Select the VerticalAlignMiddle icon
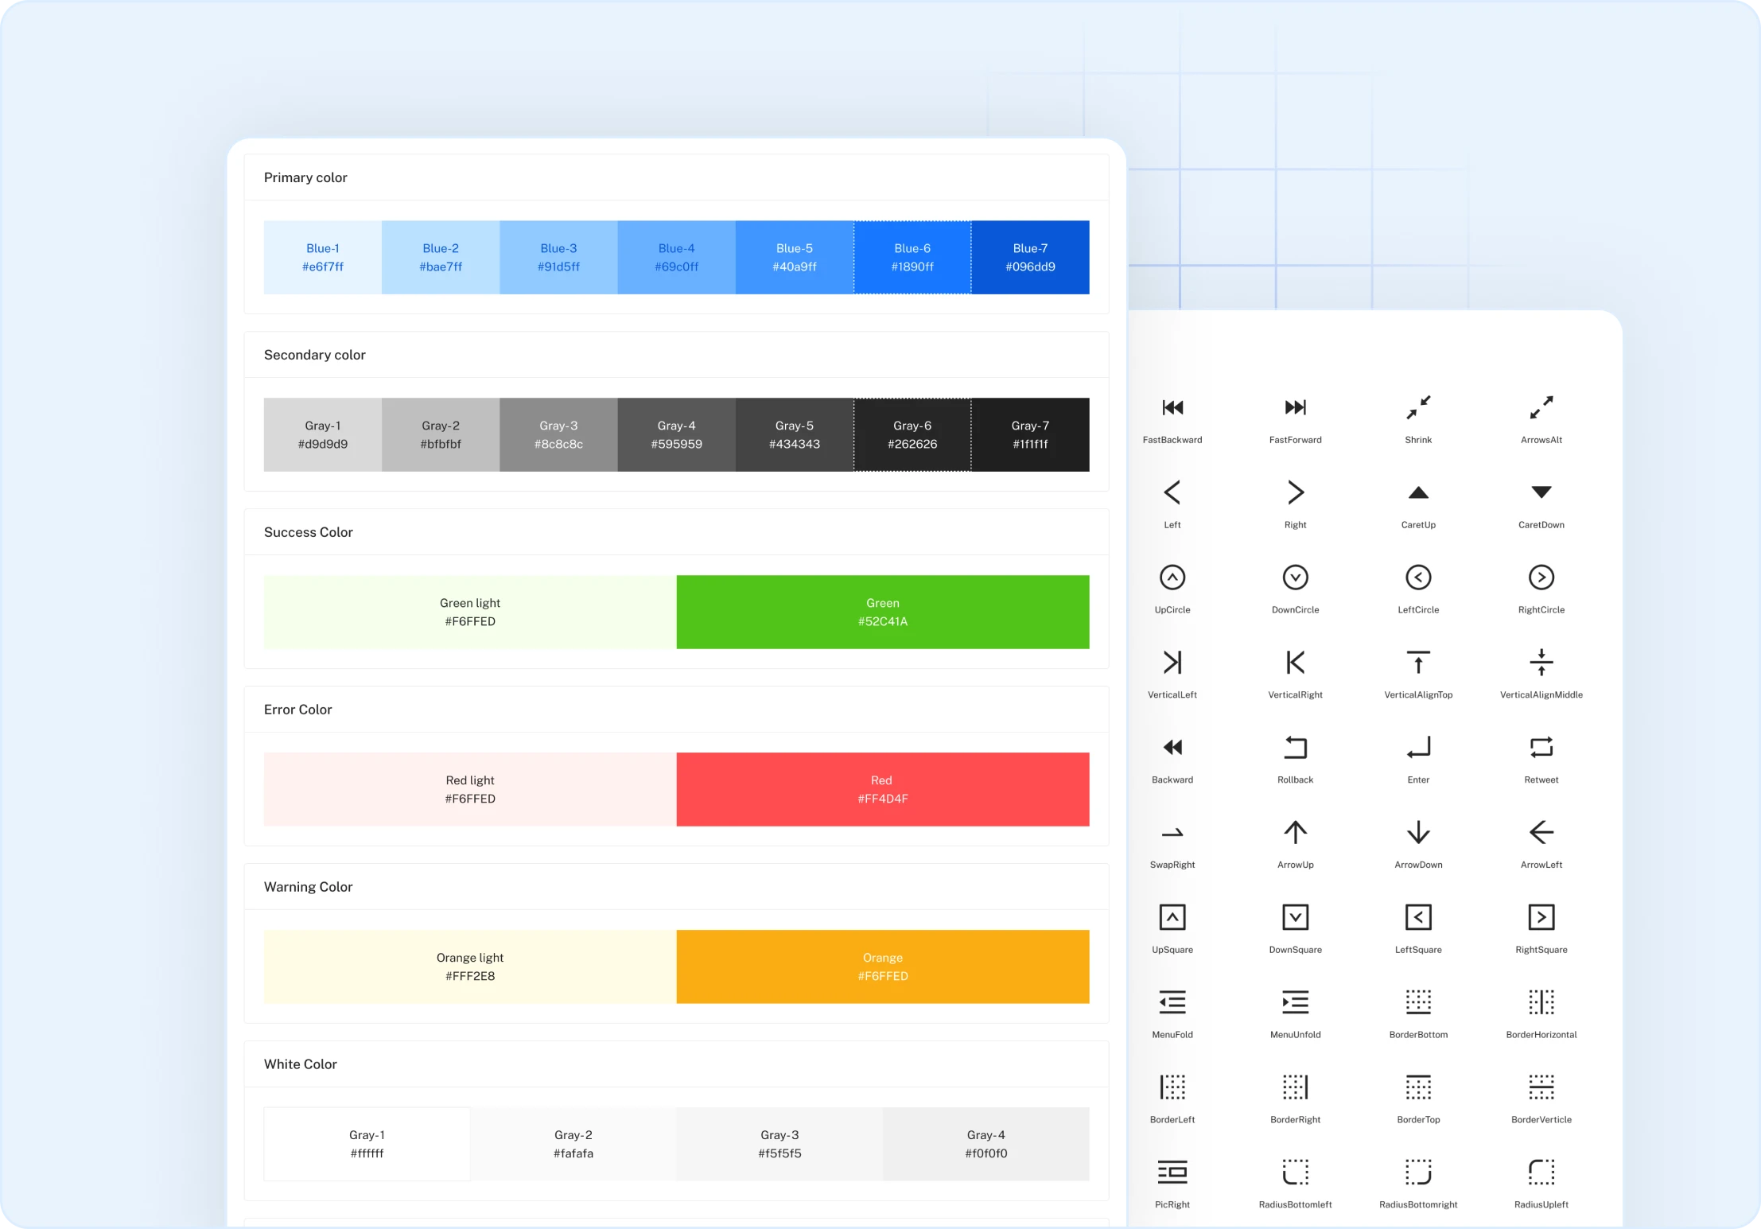The height and width of the screenshot is (1229, 1761). point(1541,663)
